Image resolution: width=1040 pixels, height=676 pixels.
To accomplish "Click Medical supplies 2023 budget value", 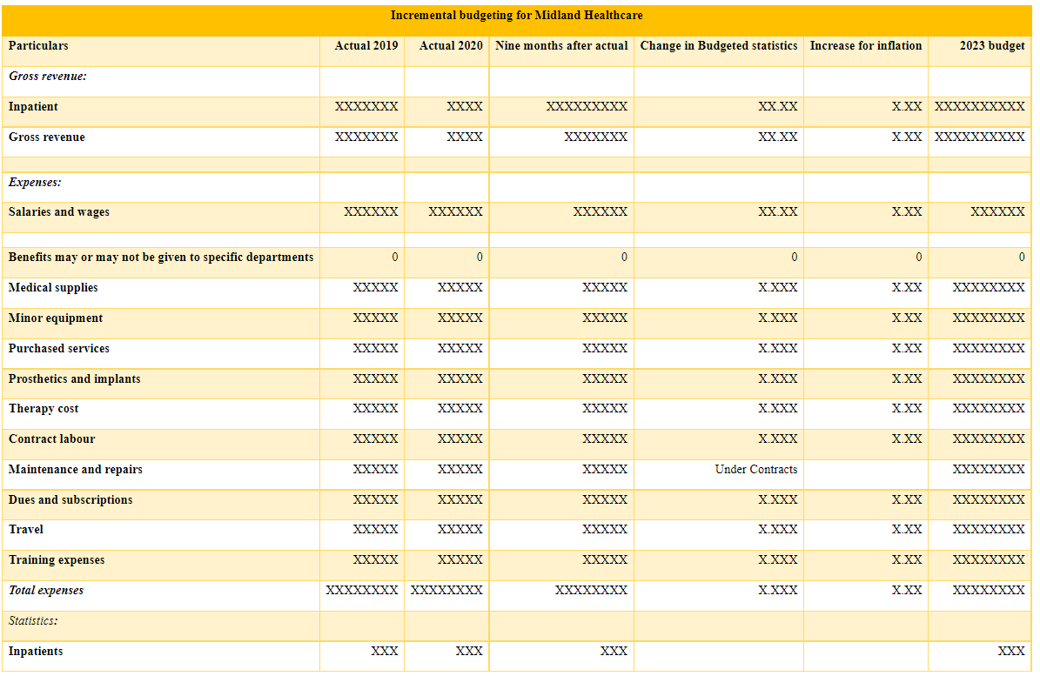I will click(989, 288).
